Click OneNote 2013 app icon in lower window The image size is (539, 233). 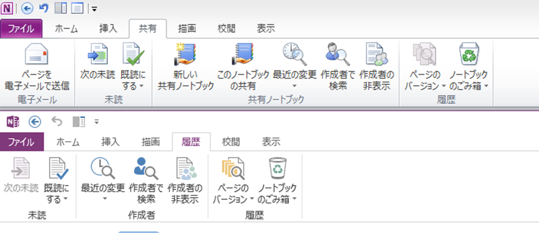coord(13,121)
